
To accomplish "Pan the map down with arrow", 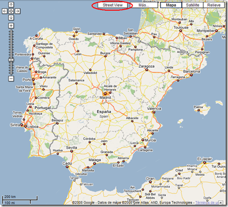I will pos(11,18).
